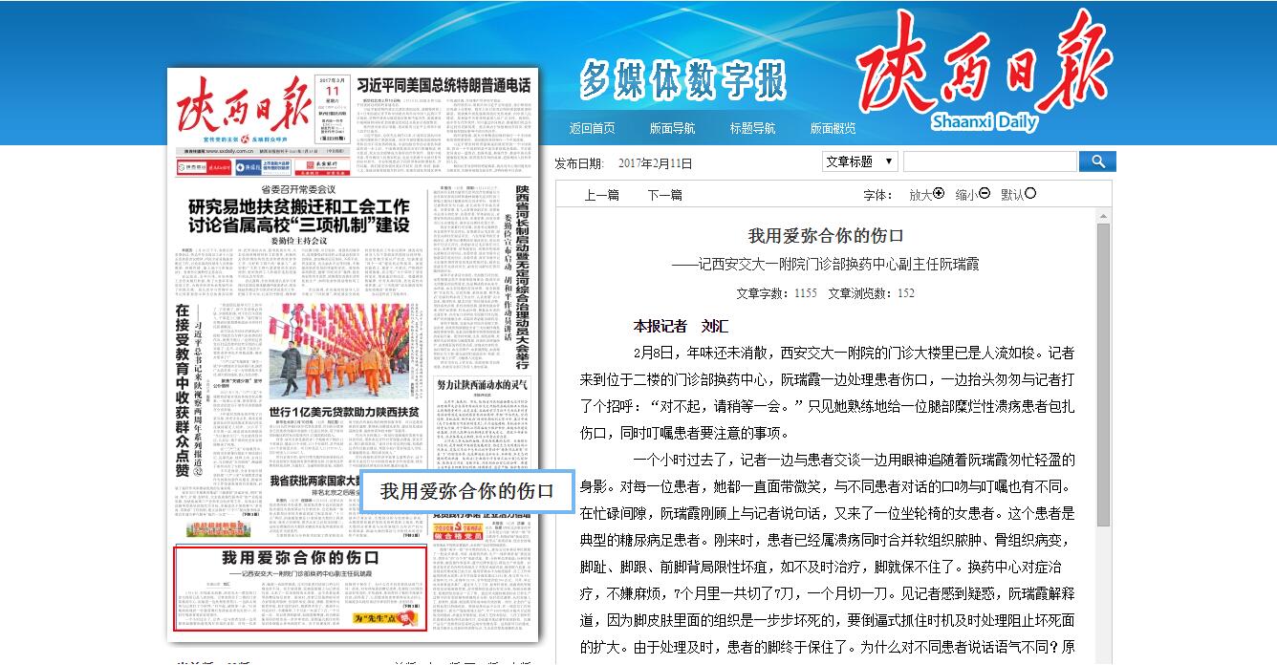Viewport: 1277px width, 665px height.
Task: Go to next article with 下一篇
Action: pos(664,195)
